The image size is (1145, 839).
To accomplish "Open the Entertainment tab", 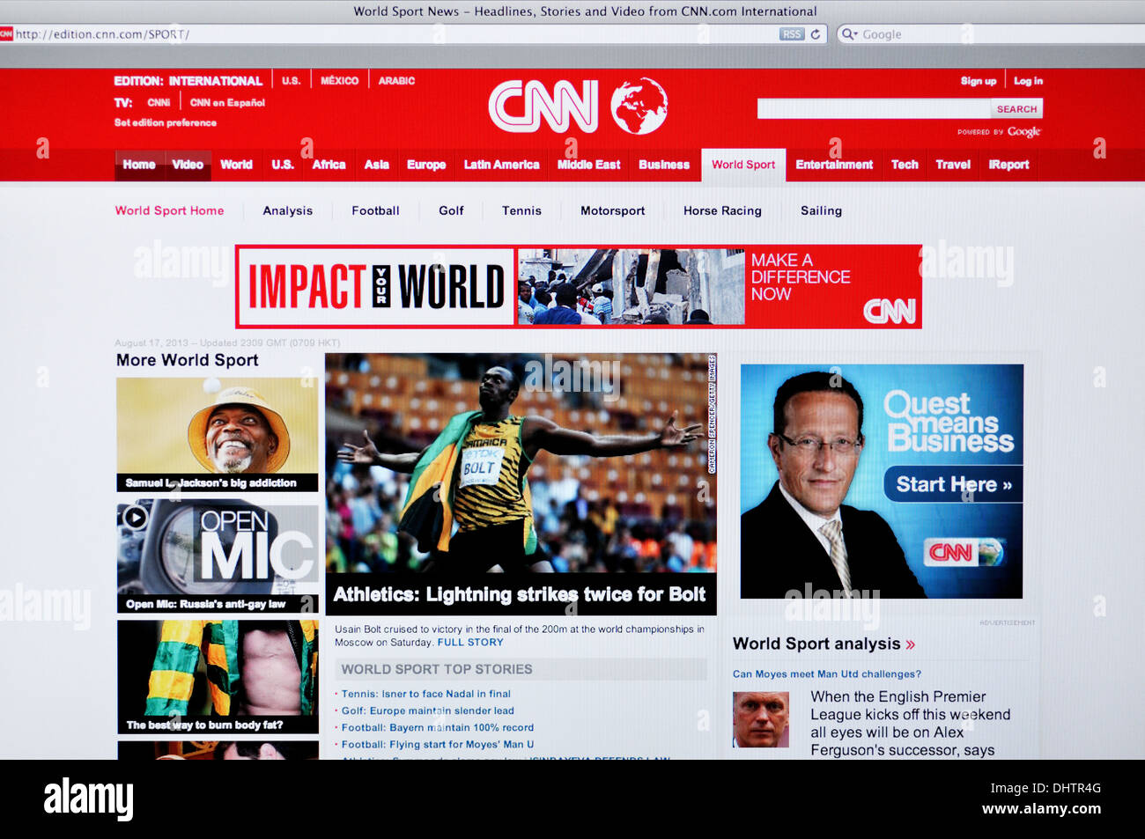I will tap(834, 165).
